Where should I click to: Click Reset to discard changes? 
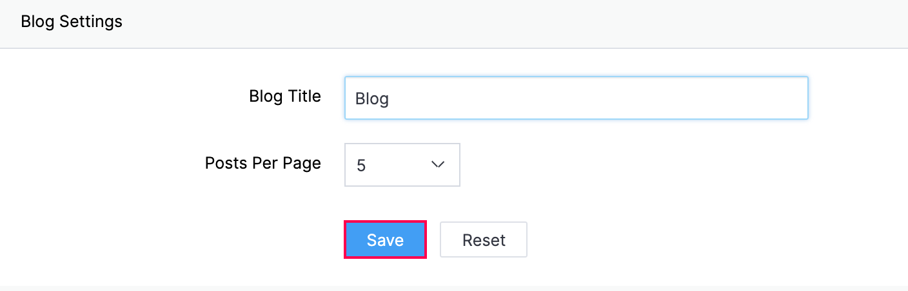484,240
